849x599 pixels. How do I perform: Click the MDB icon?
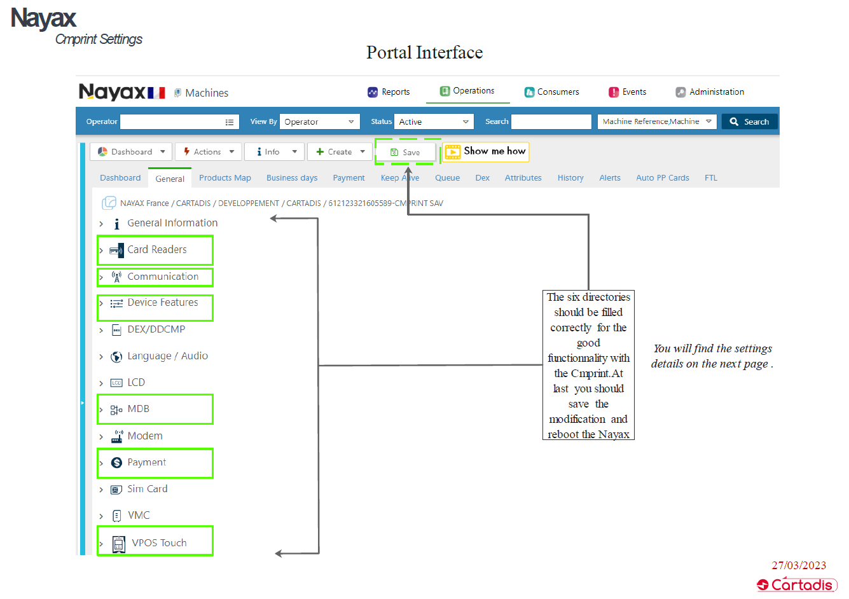[x=116, y=410]
